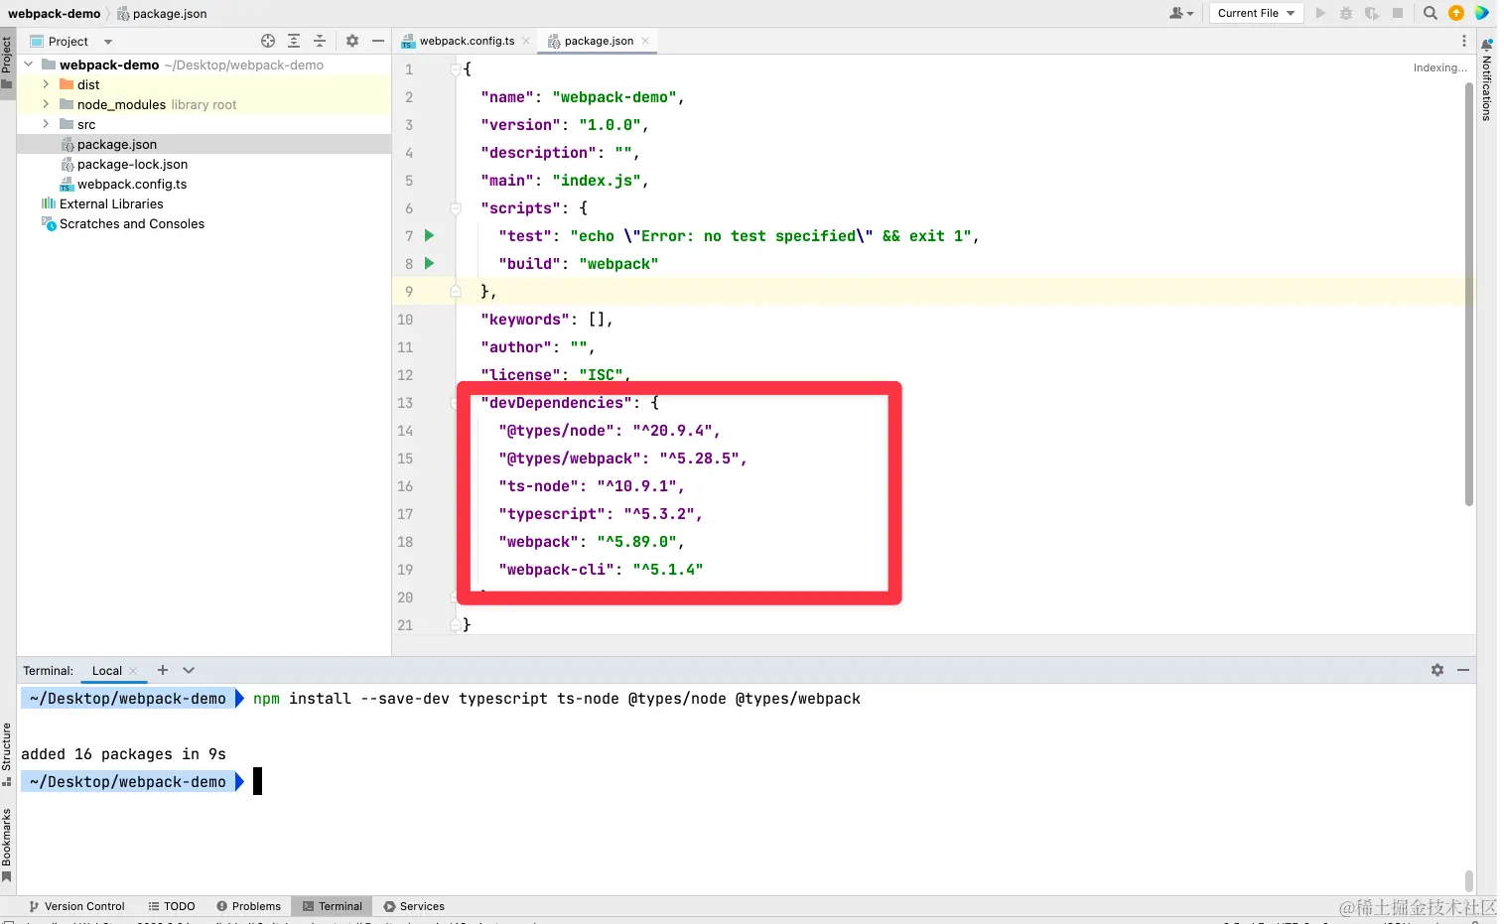1504x924 pixels.
Task: Toggle the Structure side stripe button
Action: (7, 753)
